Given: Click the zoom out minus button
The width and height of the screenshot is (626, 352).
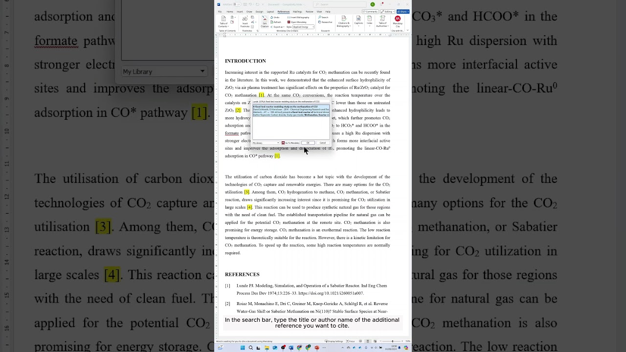Looking at the screenshot, I should (x=380, y=341).
